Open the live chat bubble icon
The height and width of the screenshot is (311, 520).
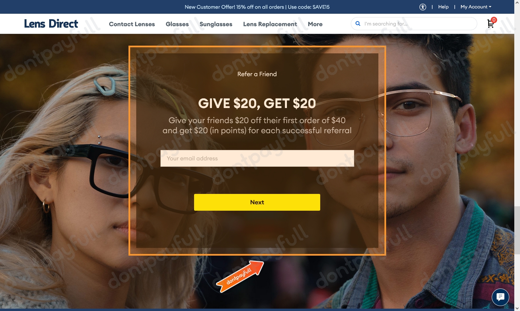tap(500, 297)
